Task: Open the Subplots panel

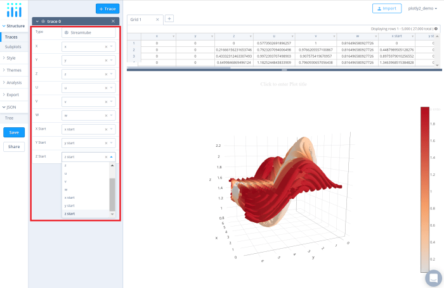Action: [14, 47]
